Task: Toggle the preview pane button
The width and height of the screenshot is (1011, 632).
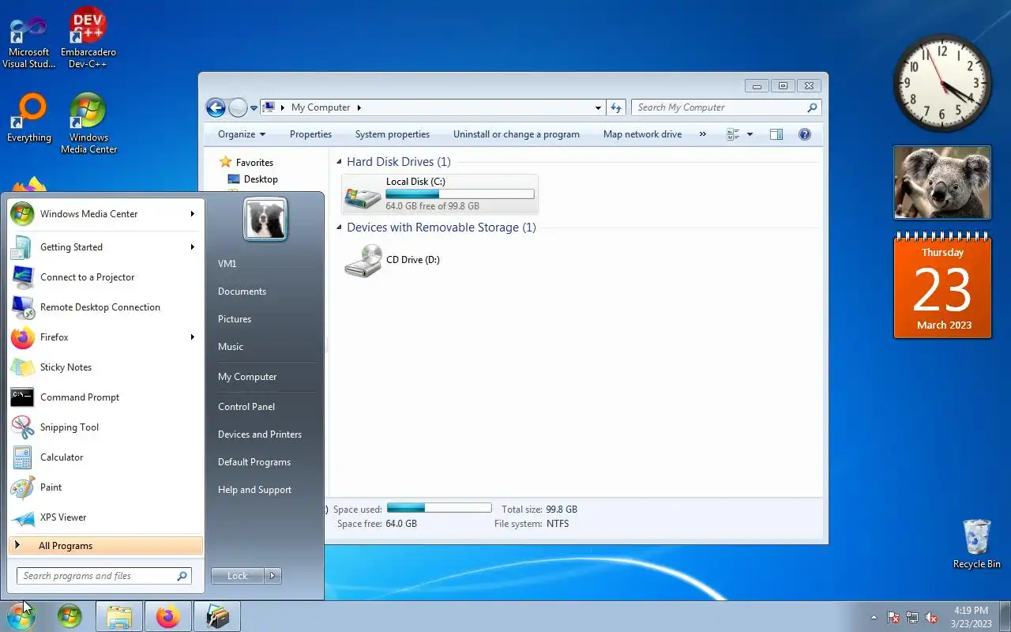Action: 776,134
